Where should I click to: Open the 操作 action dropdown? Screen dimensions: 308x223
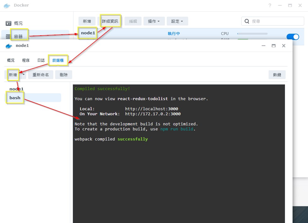point(154,21)
